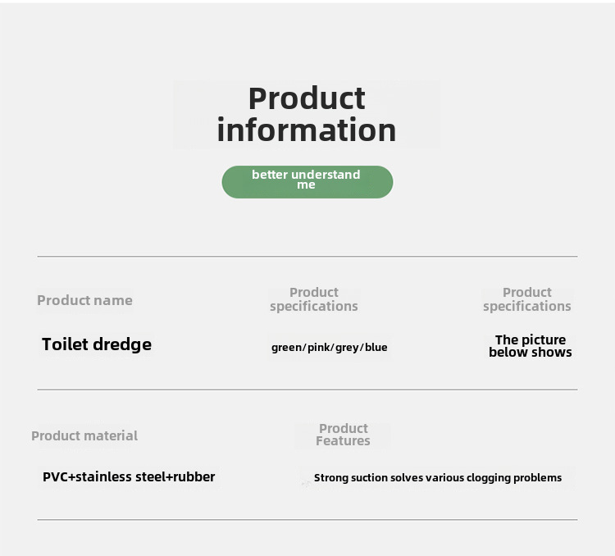The width and height of the screenshot is (615, 556).
Task: Click 'The picture below shows' text
Action: coord(530,346)
